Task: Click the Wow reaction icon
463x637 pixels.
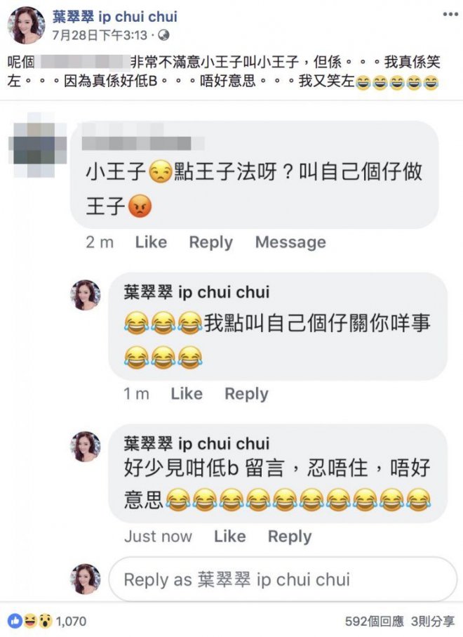Action: (45, 621)
